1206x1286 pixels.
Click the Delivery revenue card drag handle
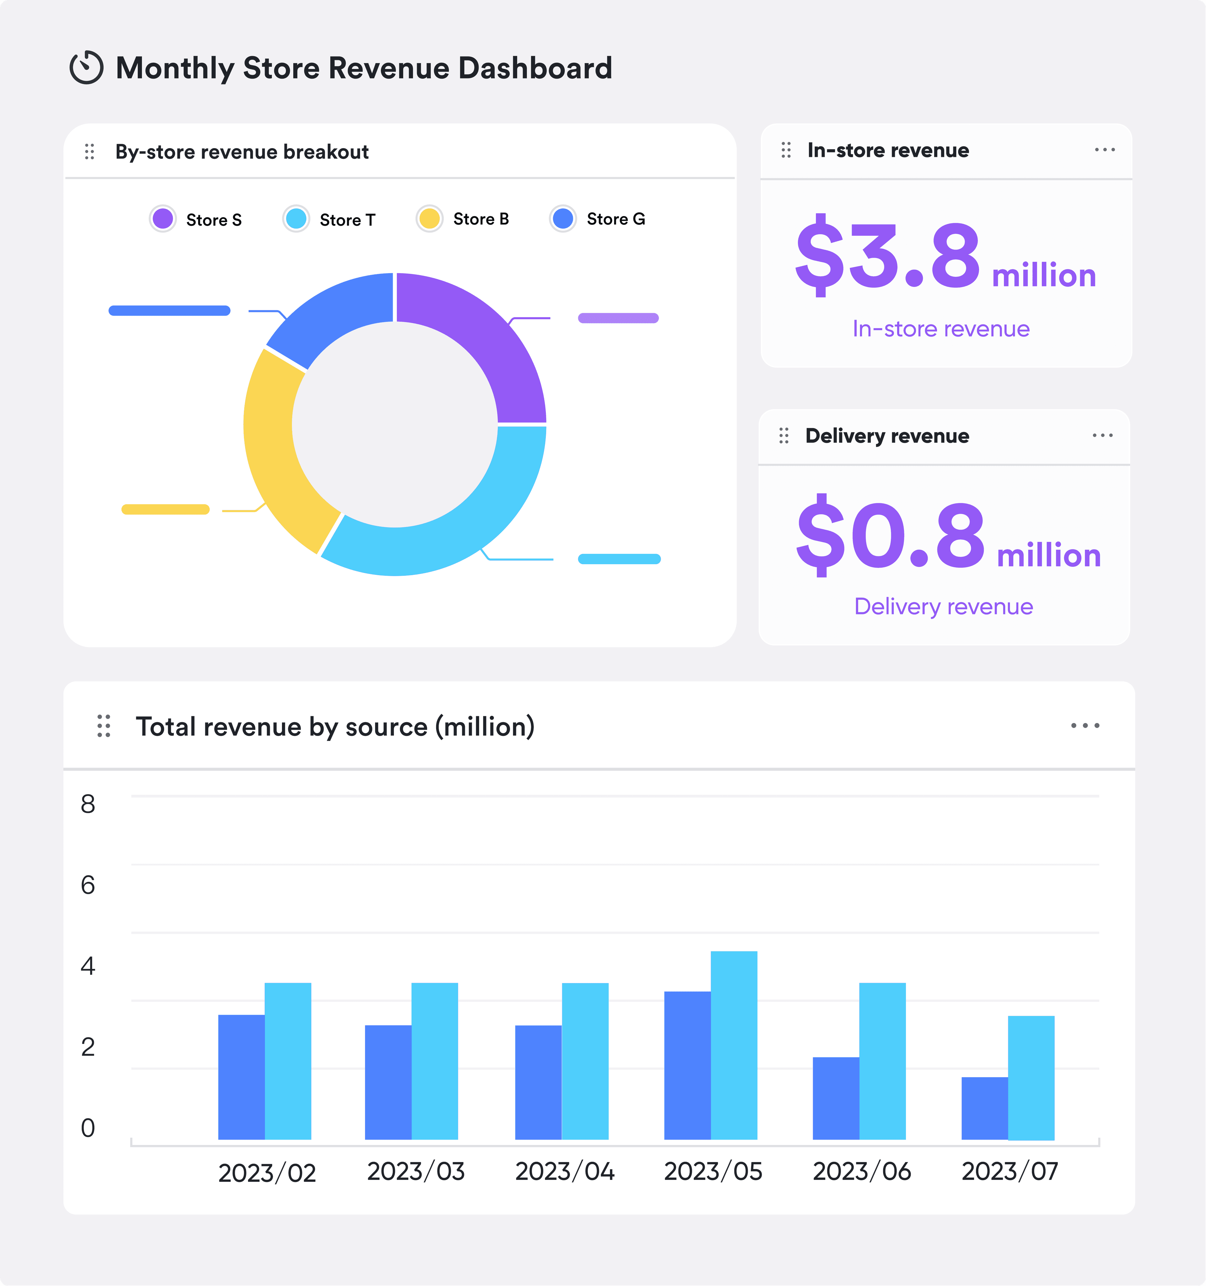(x=784, y=435)
